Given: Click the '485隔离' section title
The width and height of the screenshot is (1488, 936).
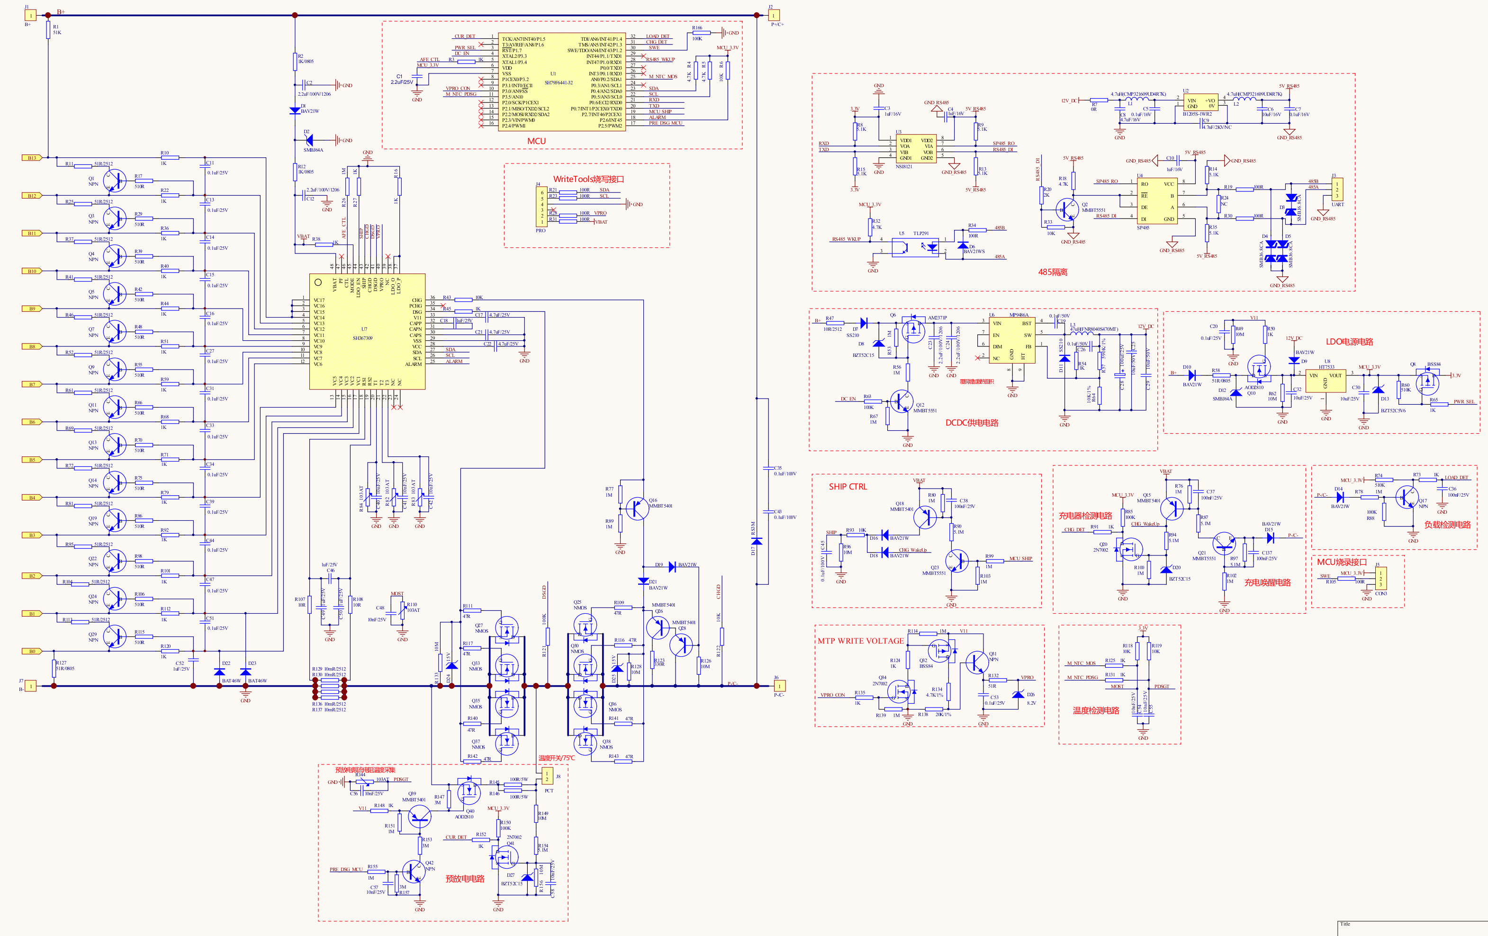Looking at the screenshot, I should click(1053, 272).
